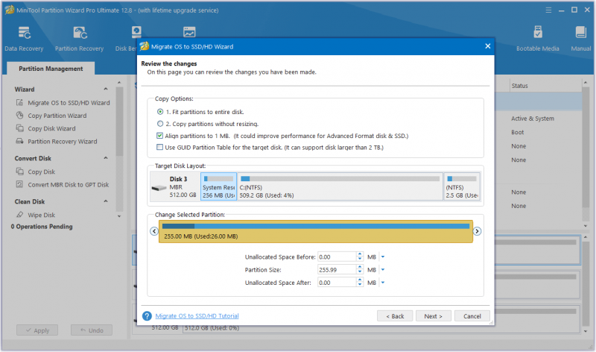Click the help question mark icon

(x=147, y=316)
